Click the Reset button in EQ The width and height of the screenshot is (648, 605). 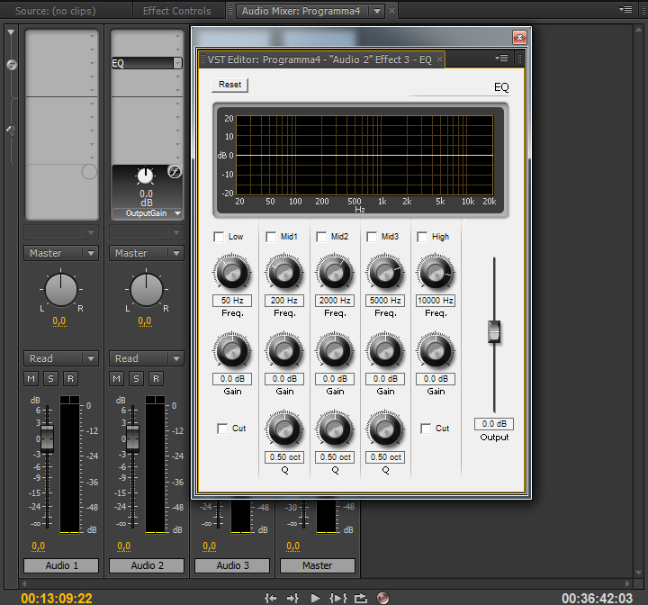click(229, 85)
